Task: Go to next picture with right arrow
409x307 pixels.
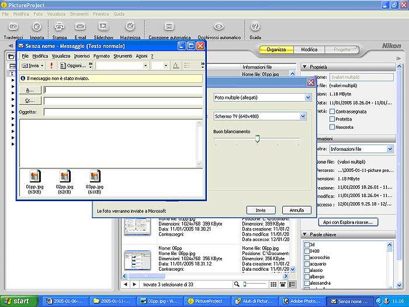Action: pos(134,284)
